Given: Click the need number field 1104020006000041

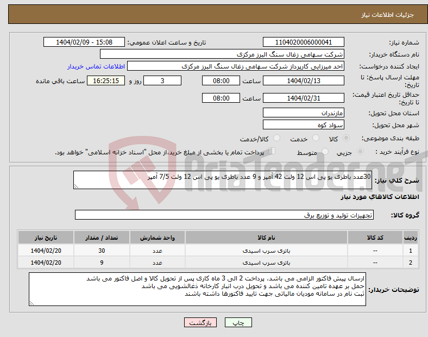Looking at the screenshot, I should (304, 42).
